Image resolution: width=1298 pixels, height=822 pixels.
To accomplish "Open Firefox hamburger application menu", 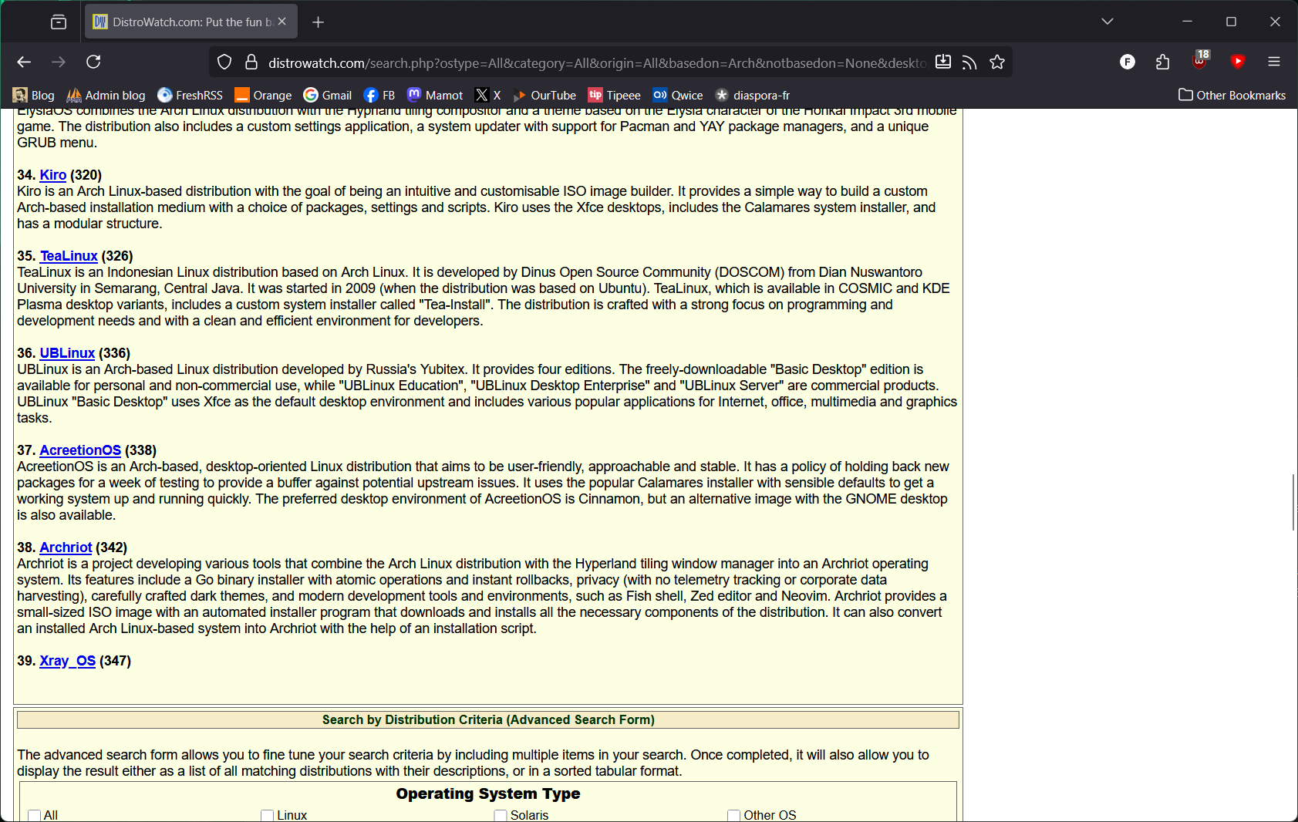I will (x=1274, y=62).
